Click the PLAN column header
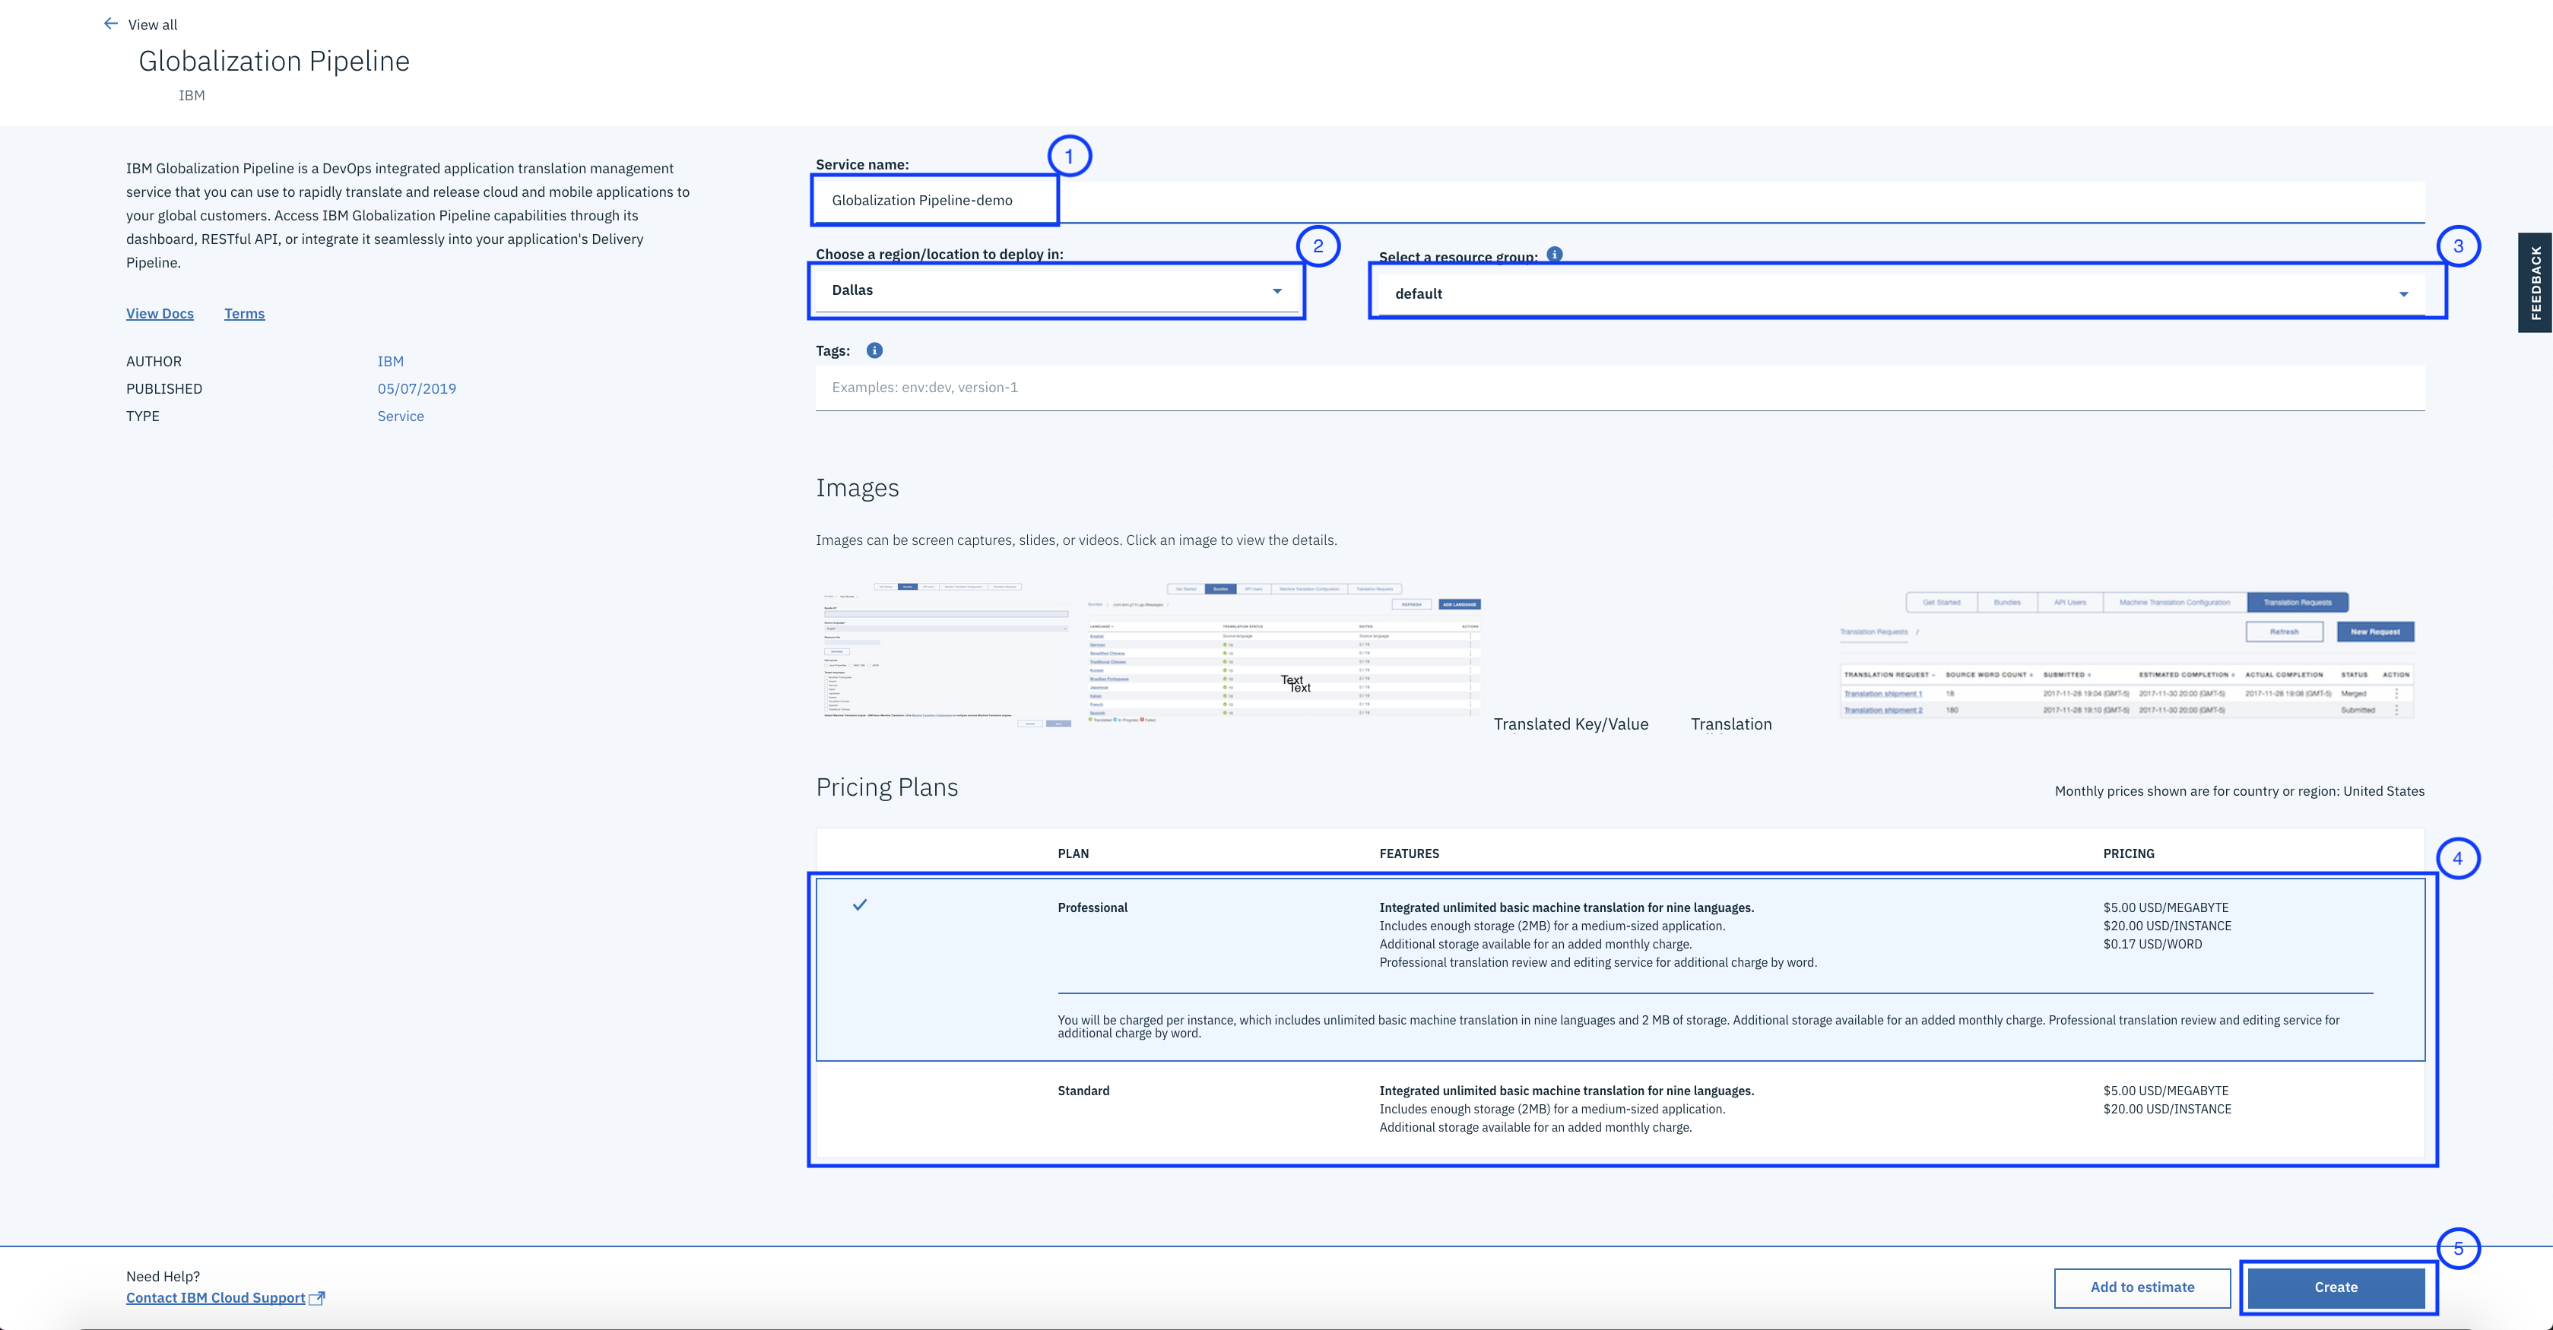Image resolution: width=2553 pixels, height=1330 pixels. pyautogui.click(x=1072, y=853)
